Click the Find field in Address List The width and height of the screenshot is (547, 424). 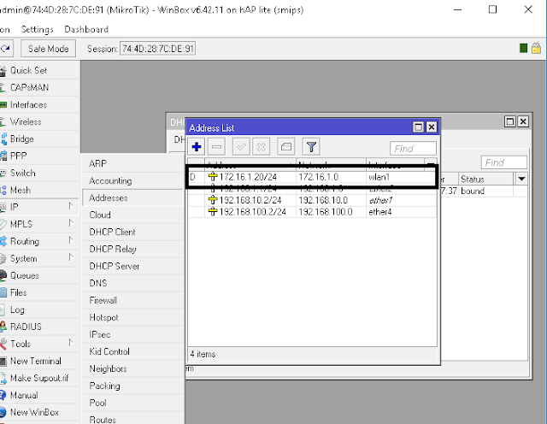(413, 148)
